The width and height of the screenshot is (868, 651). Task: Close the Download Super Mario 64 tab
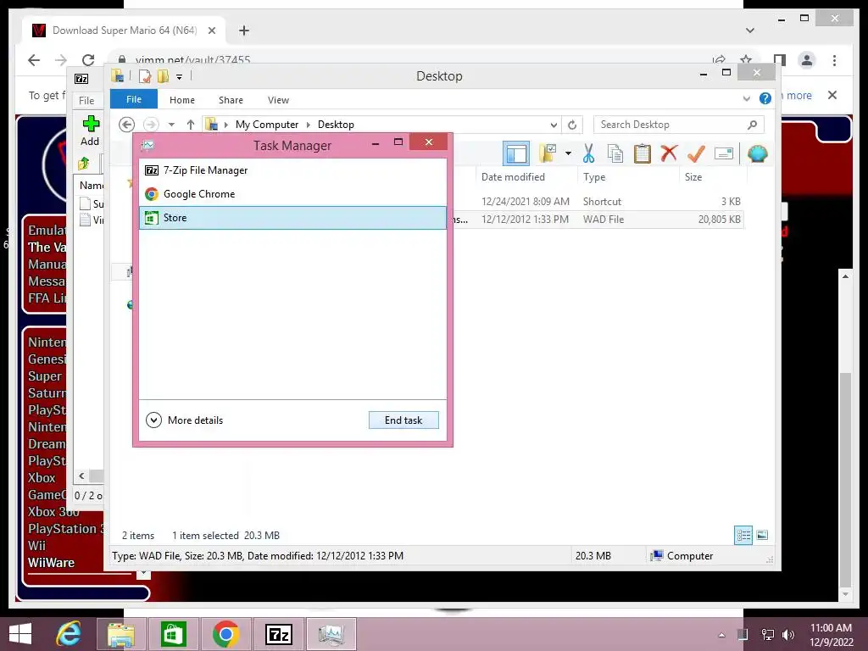click(211, 31)
